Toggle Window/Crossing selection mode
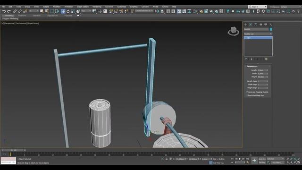 57,11
